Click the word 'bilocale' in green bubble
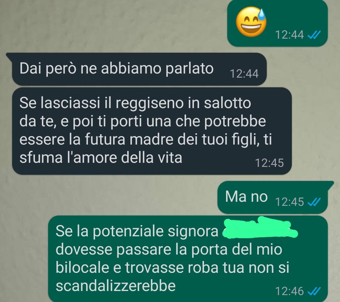Viewport: 340px width, 302px height. coord(82,267)
